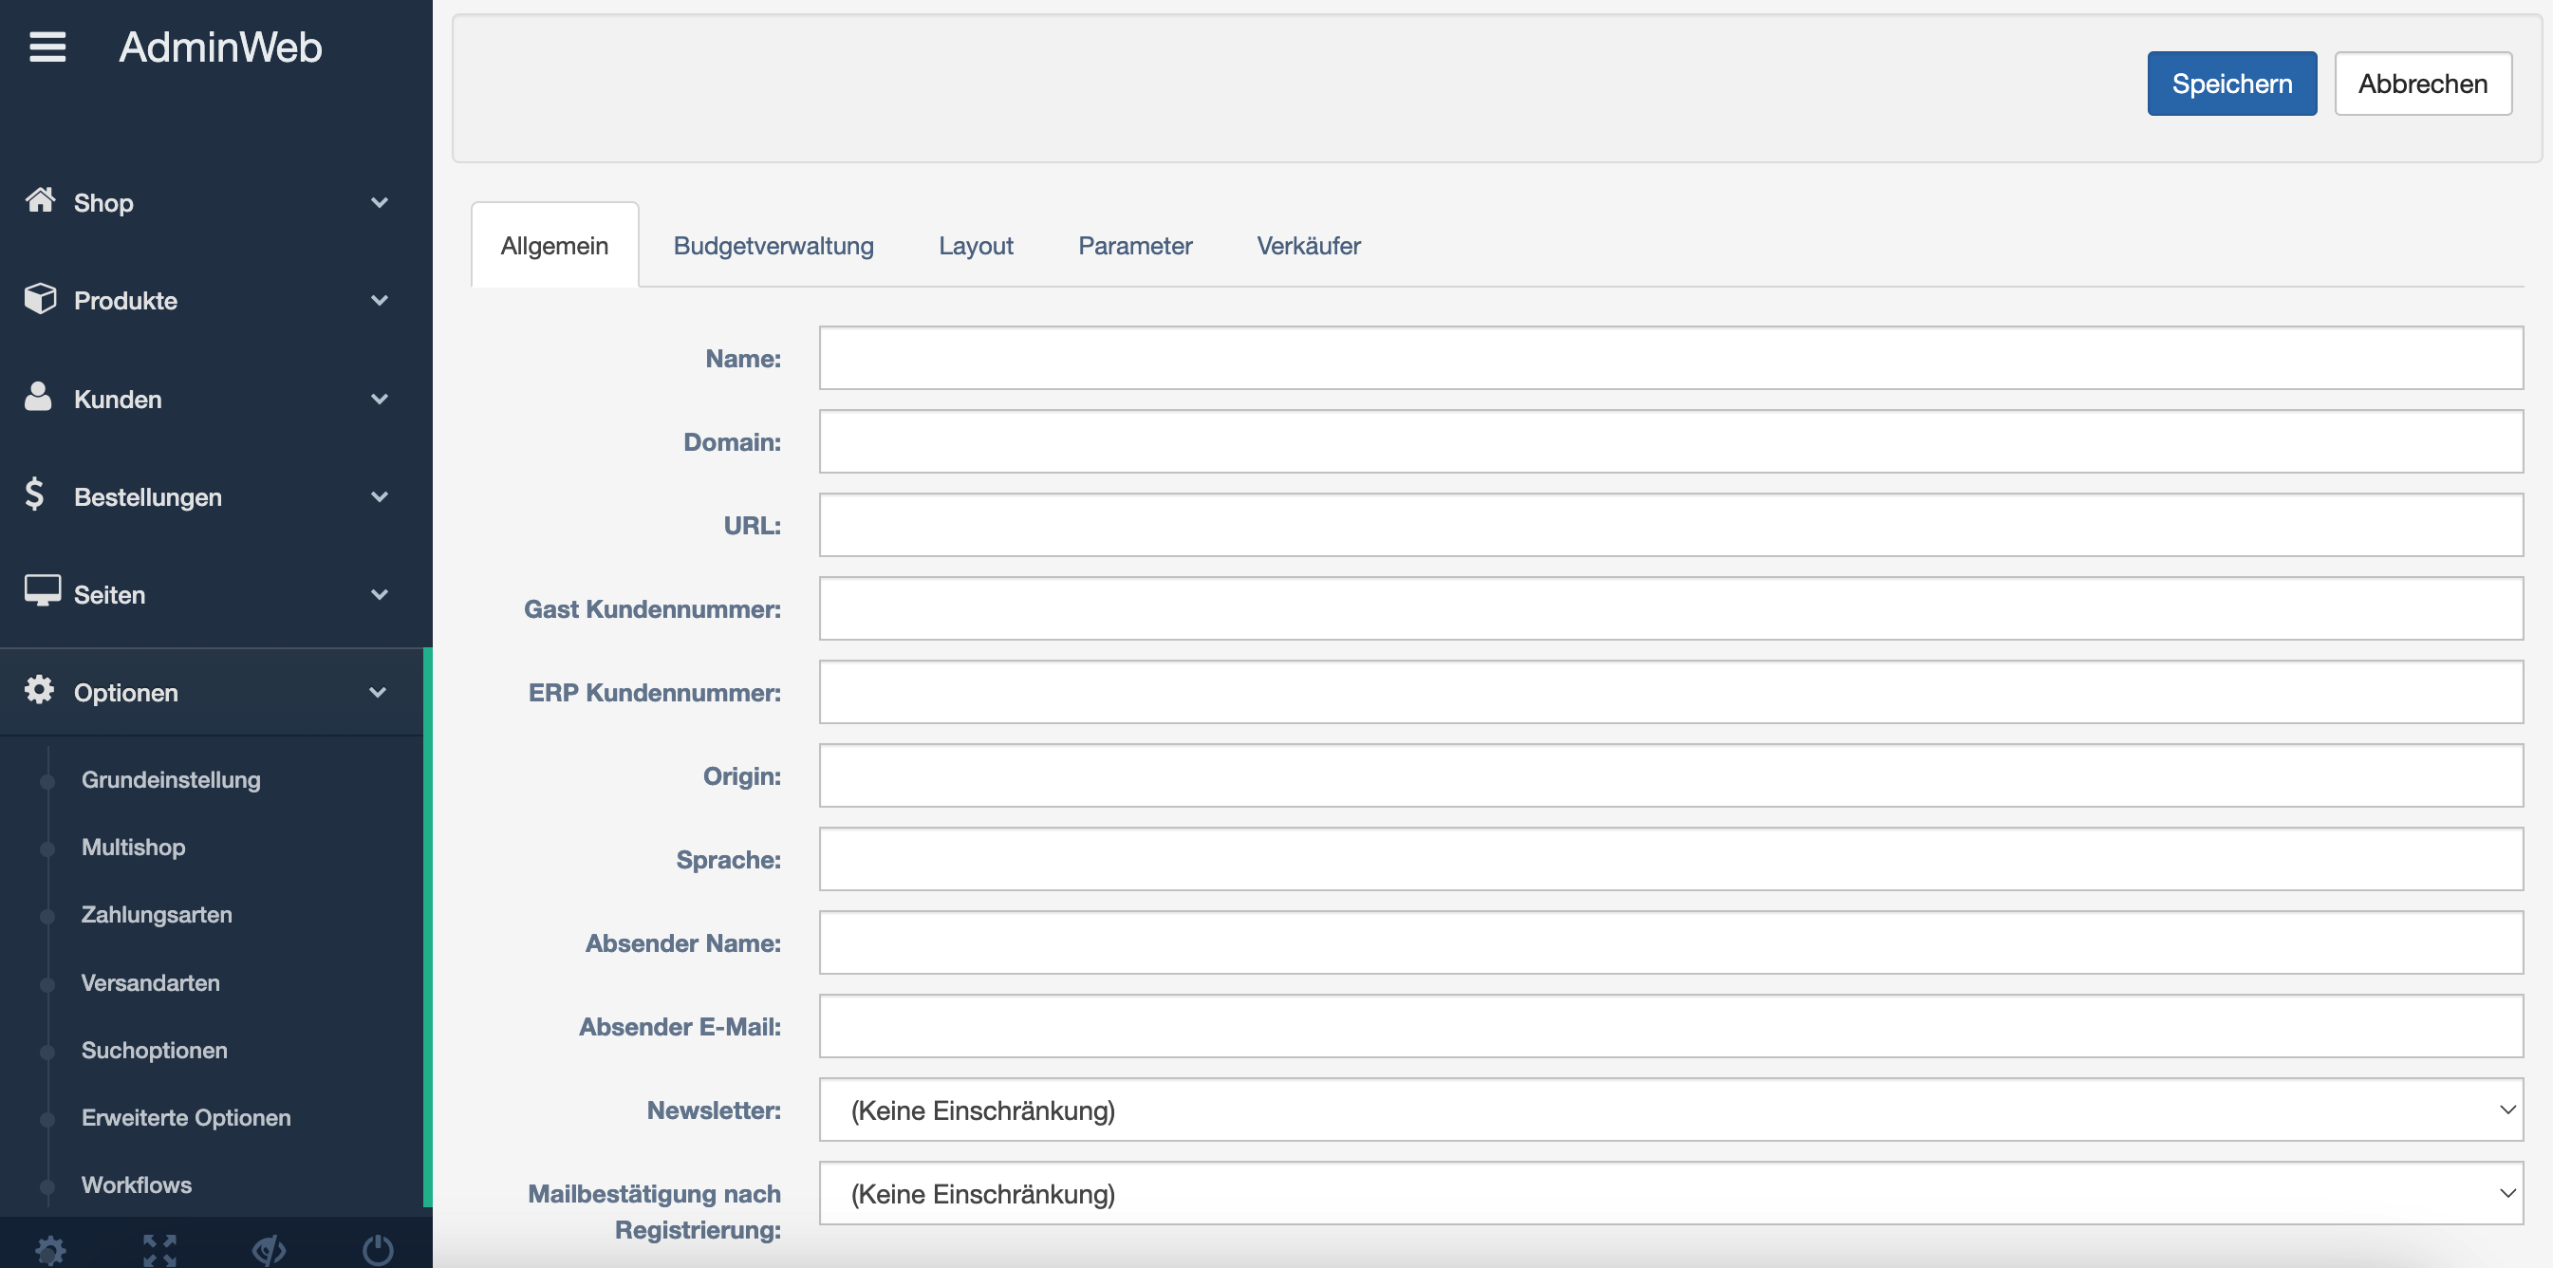
Task: Click the Shop house icon
Action: pos(41,200)
